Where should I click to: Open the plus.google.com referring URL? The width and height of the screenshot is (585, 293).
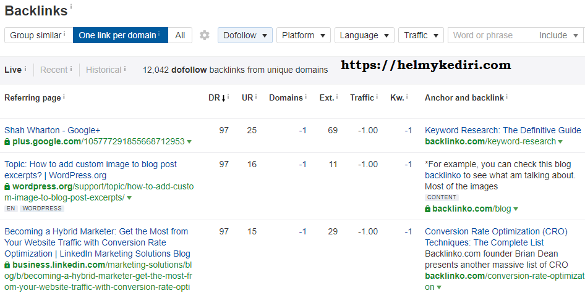[98, 141]
